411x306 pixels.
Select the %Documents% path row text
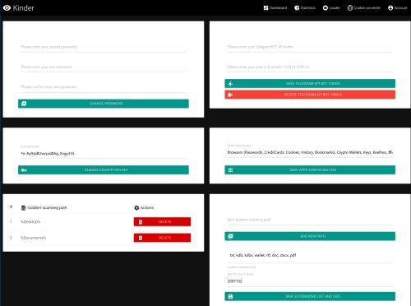coord(33,238)
